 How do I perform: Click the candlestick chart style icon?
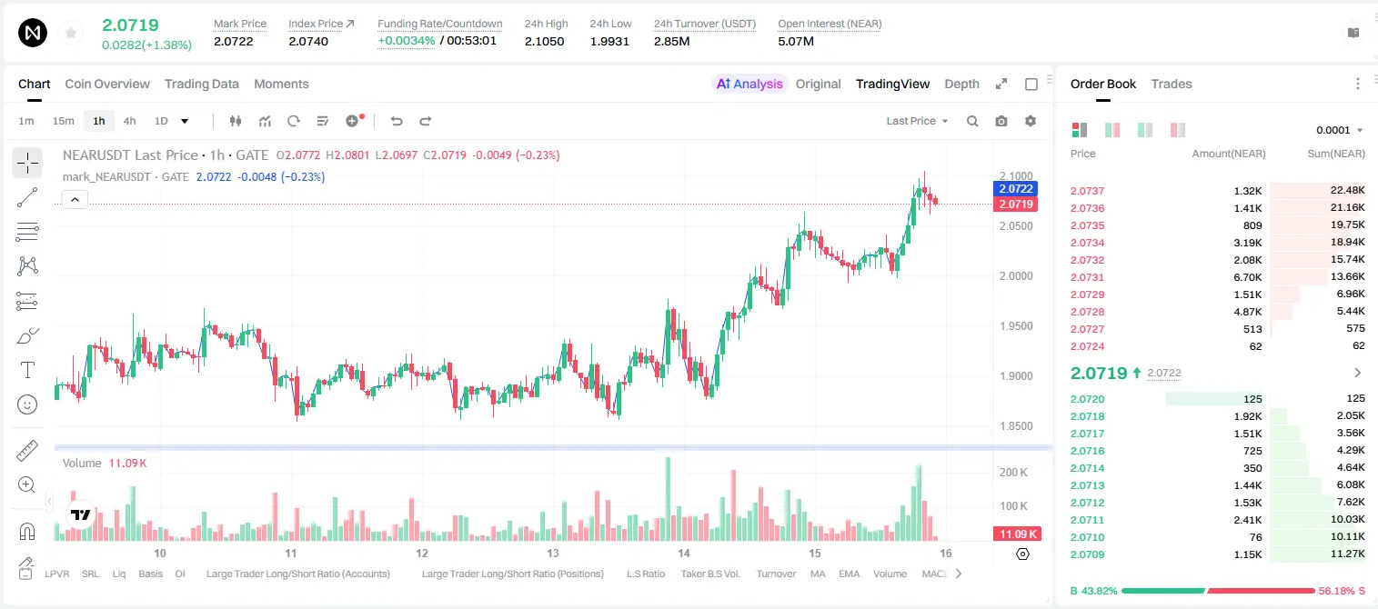236,121
